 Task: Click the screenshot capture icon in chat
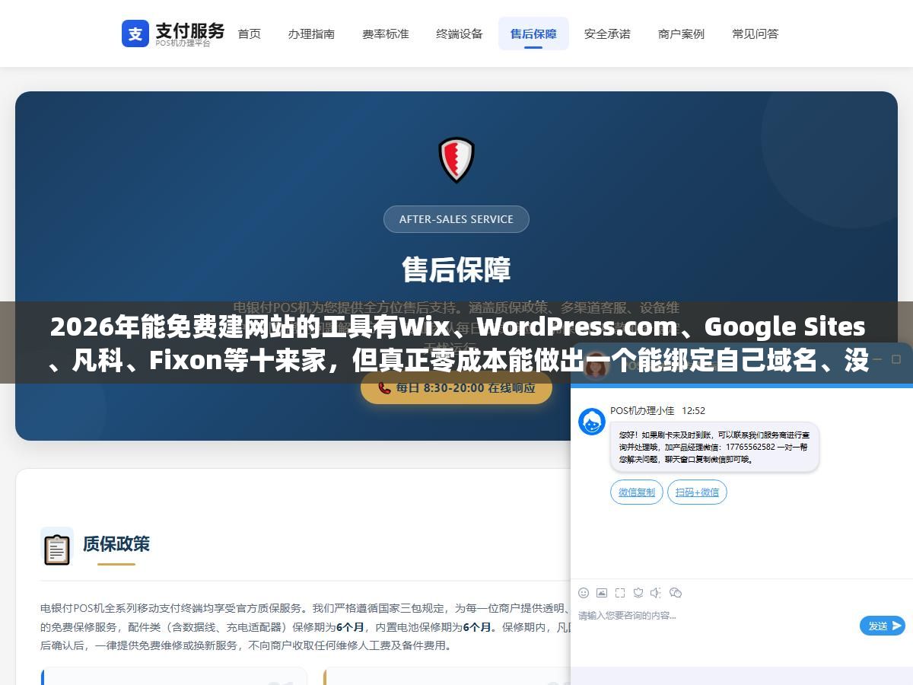pyautogui.click(x=620, y=593)
